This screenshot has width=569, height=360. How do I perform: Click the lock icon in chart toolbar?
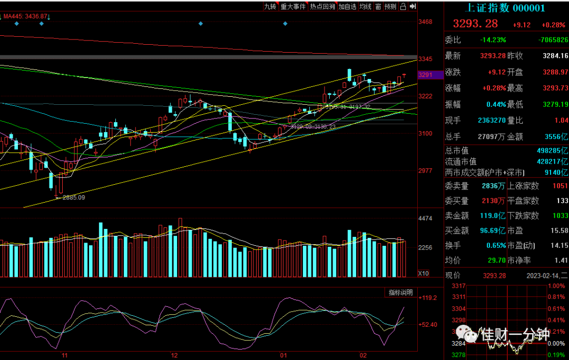[x=403, y=6]
